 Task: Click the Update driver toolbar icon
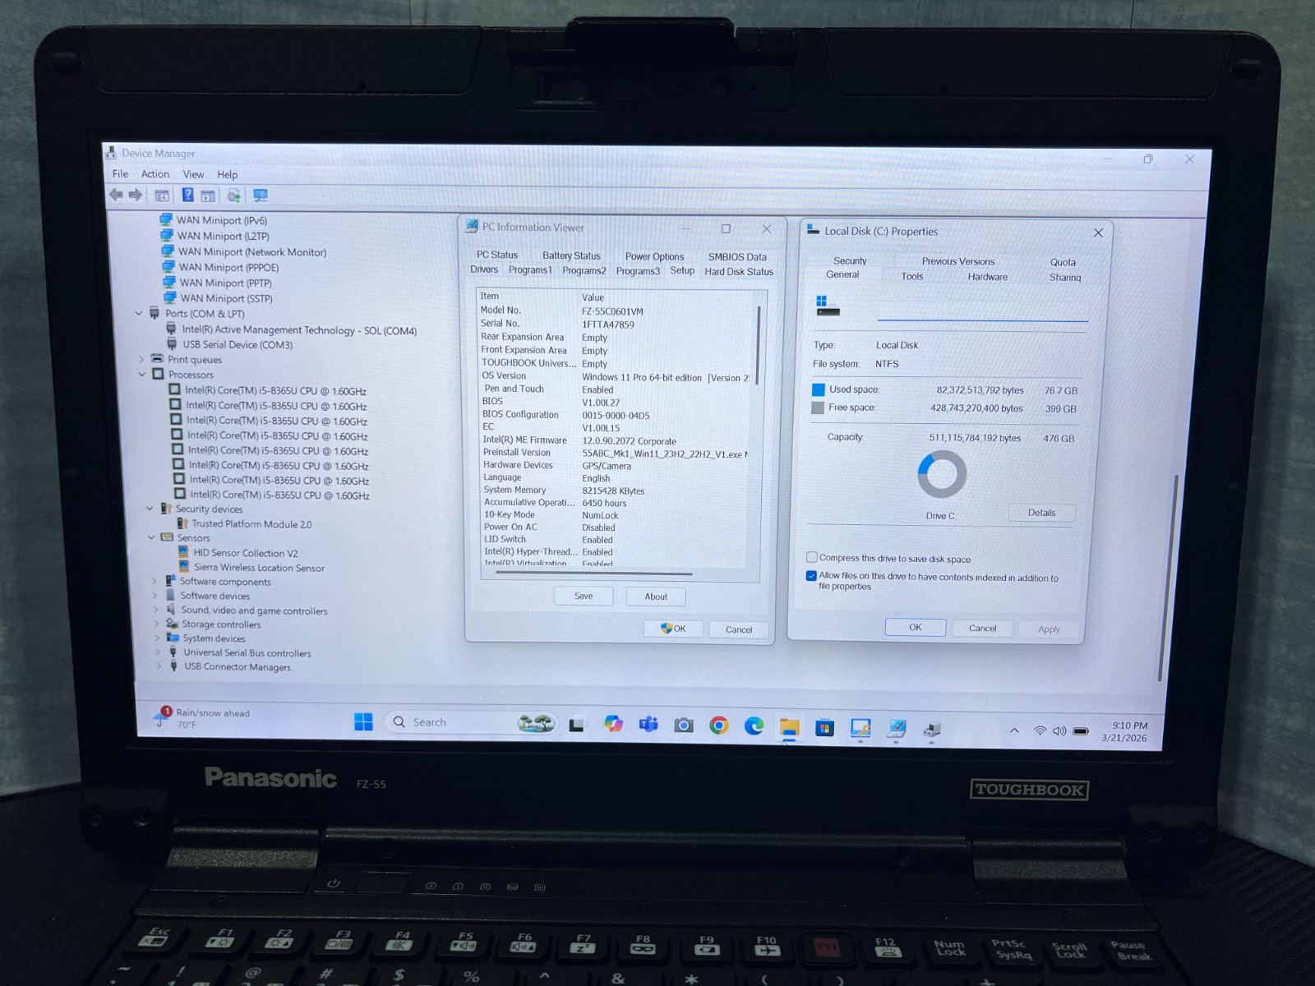click(x=234, y=196)
